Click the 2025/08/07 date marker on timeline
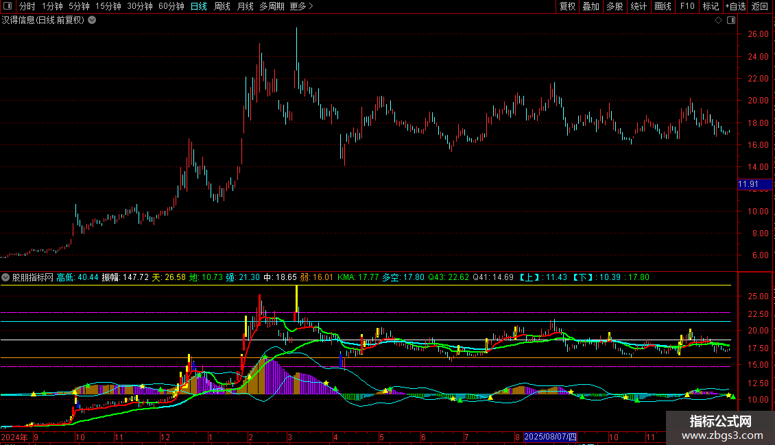The image size is (775, 445). (x=551, y=437)
